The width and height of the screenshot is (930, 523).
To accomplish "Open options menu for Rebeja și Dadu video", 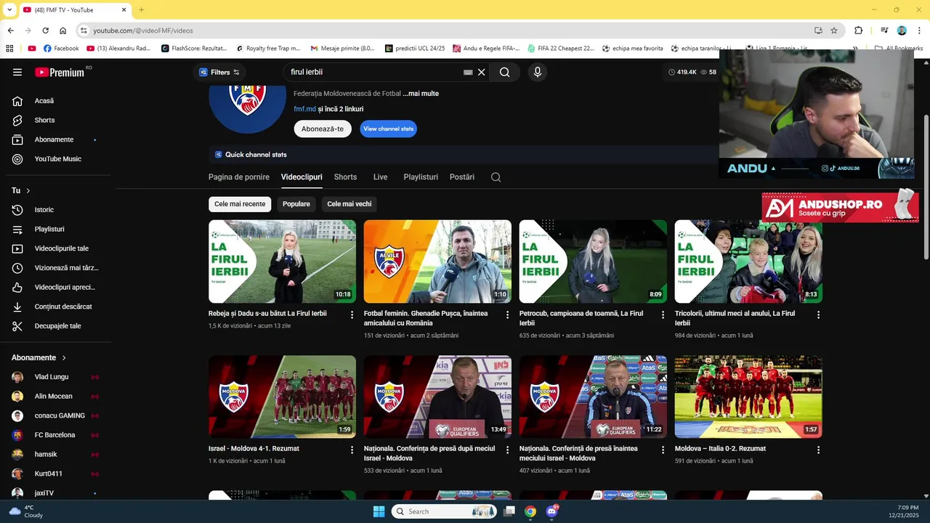I will (x=352, y=315).
